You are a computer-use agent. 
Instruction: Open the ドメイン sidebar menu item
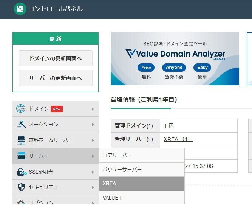[56, 109]
